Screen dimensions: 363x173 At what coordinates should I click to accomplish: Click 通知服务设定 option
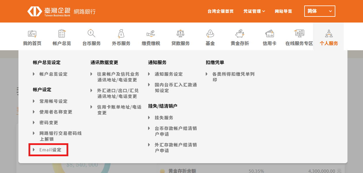tap(169, 74)
